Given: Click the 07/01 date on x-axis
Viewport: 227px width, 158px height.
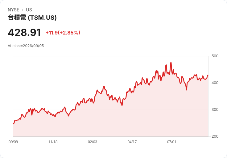Looking at the screenshot, I should (172, 142).
